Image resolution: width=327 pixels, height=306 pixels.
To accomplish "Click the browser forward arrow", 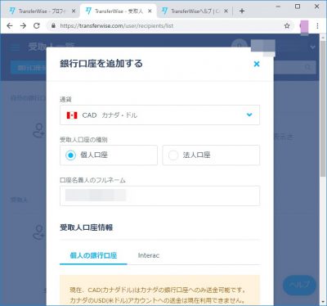I will pyautogui.click(x=23, y=26).
